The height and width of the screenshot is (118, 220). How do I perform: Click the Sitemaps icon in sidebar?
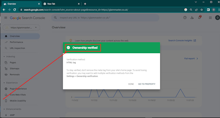click(x=6, y=68)
